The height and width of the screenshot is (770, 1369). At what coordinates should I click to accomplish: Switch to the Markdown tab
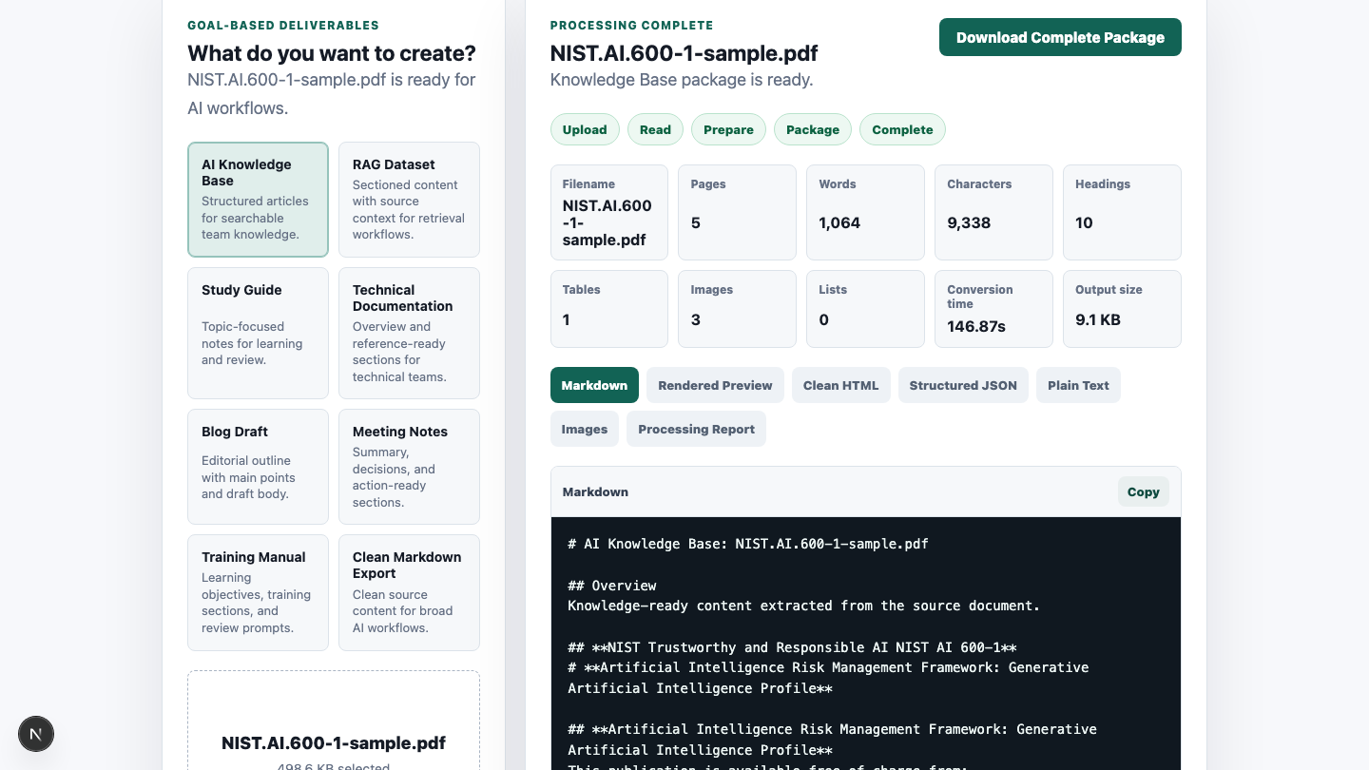[594, 385]
